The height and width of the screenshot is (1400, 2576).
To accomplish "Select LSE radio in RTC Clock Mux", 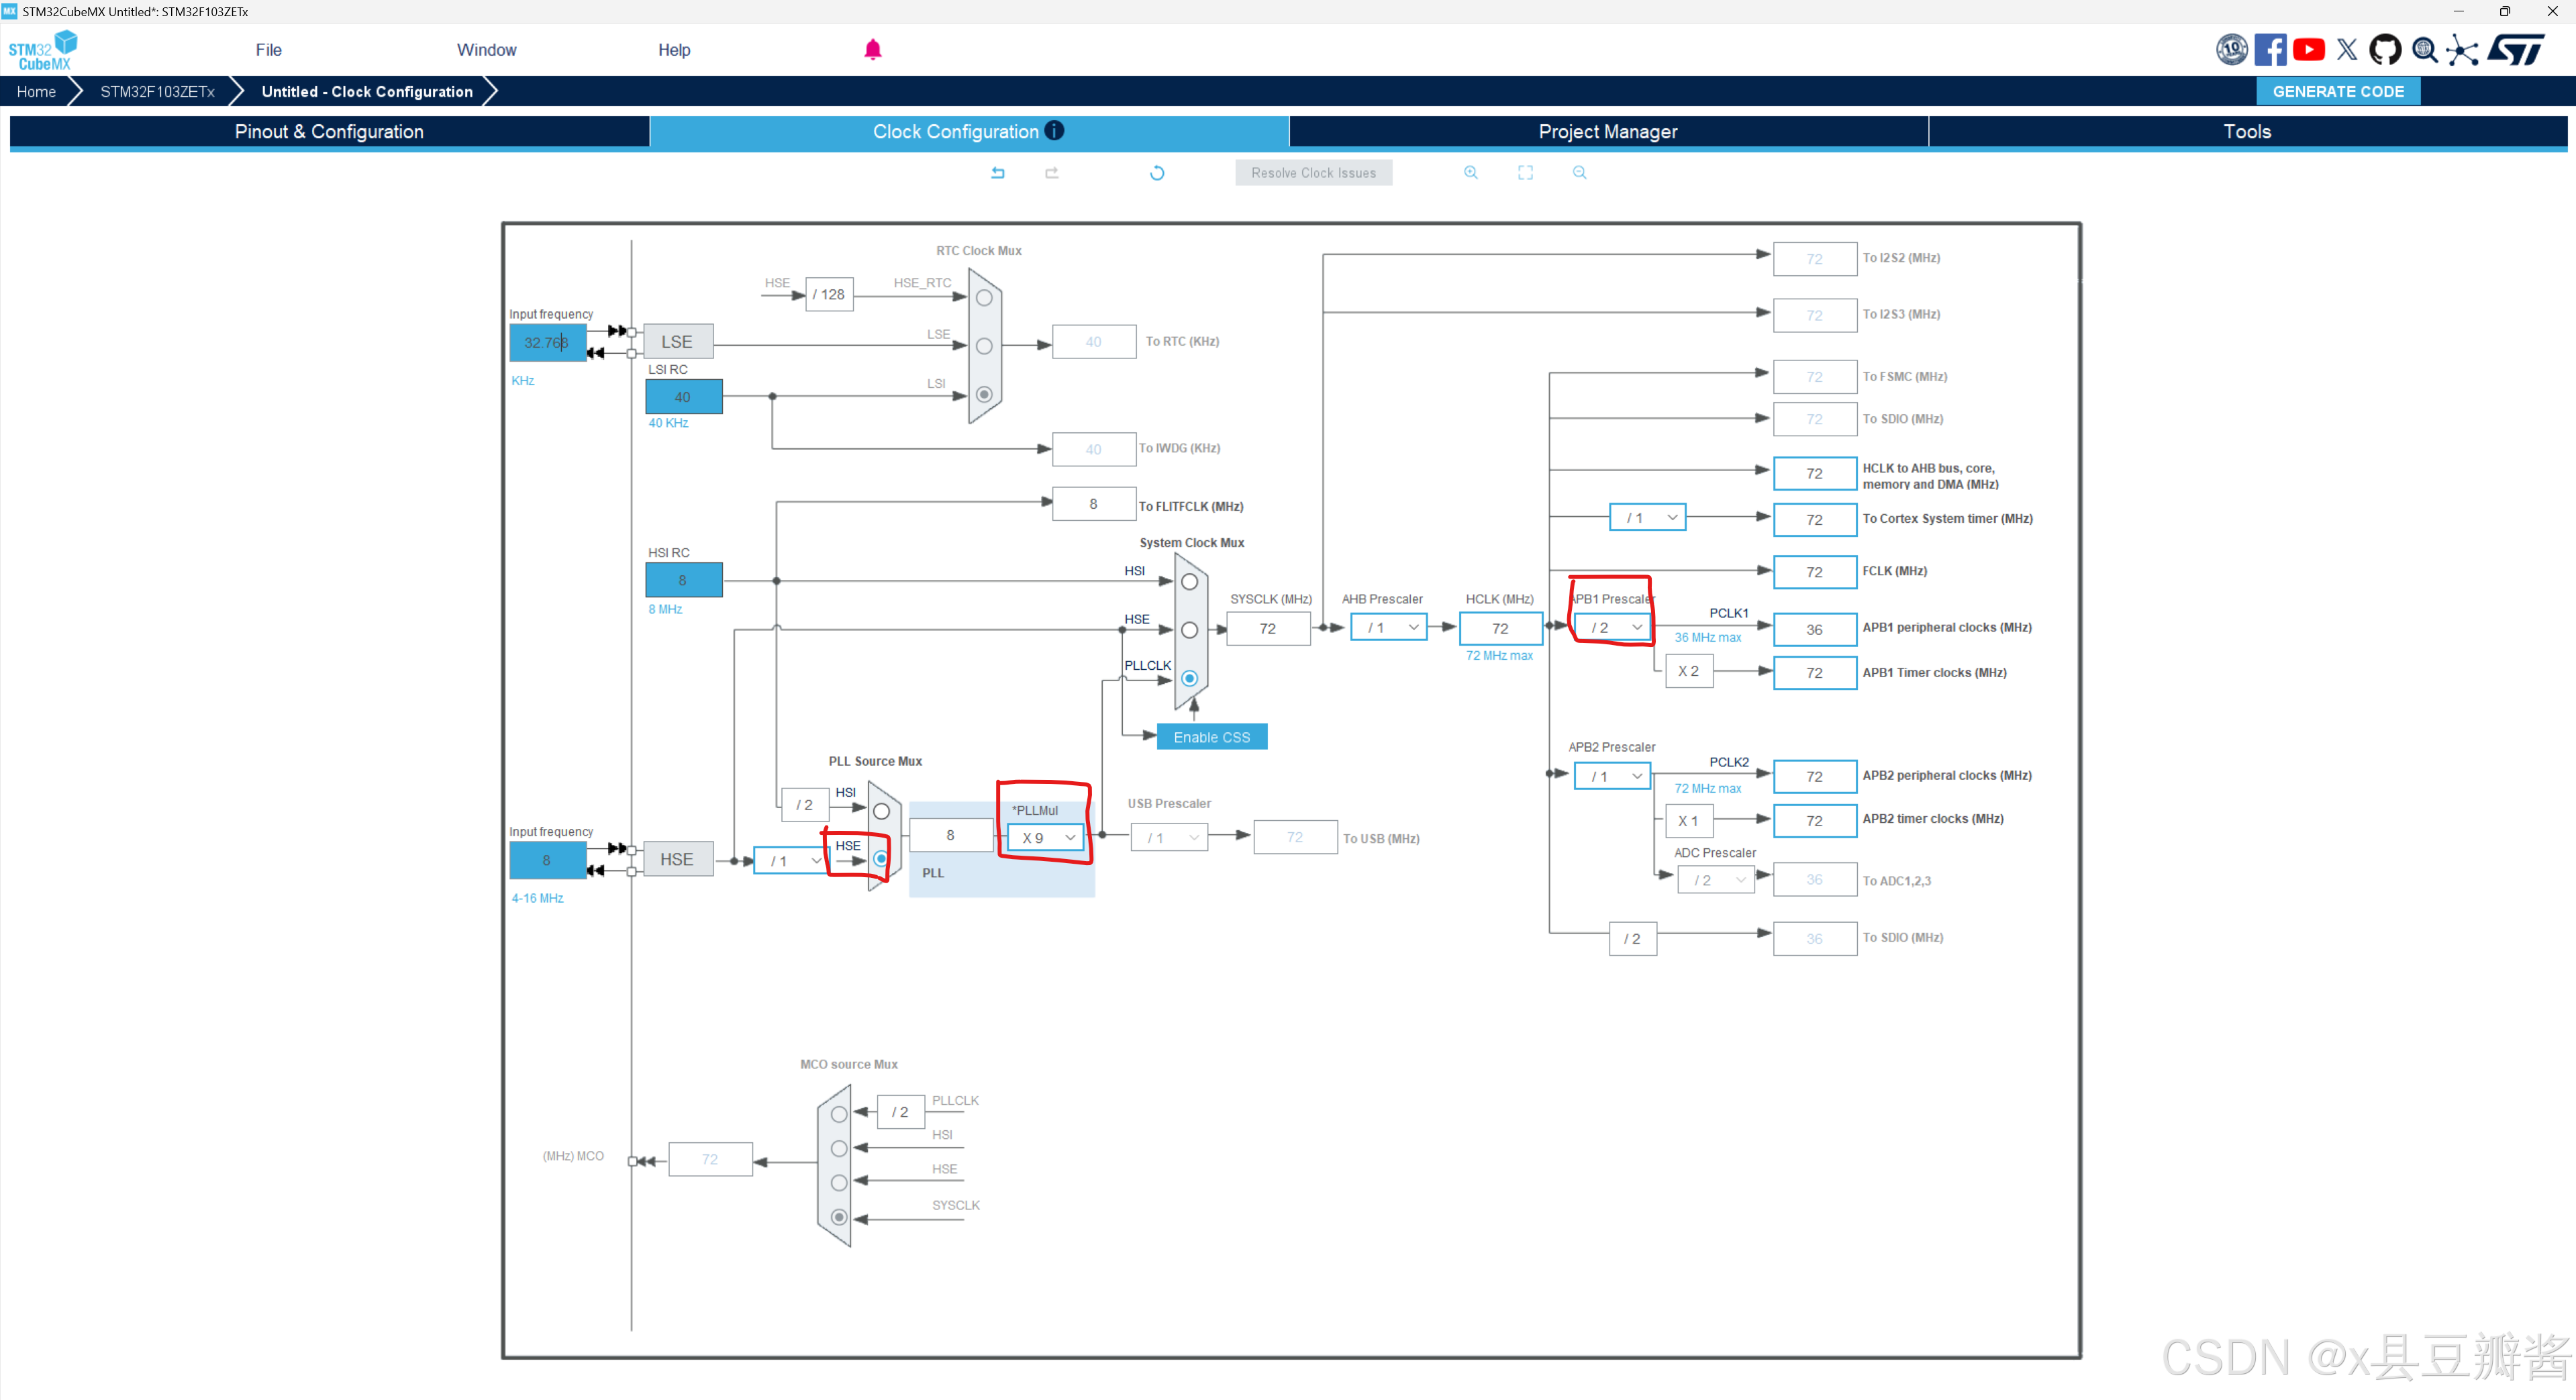I will [x=984, y=346].
